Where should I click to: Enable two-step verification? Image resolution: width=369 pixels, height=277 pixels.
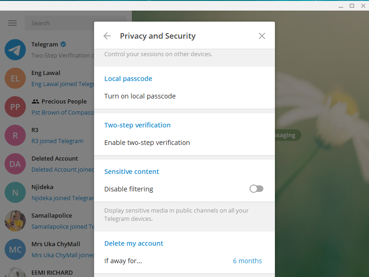tap(147, 142)
